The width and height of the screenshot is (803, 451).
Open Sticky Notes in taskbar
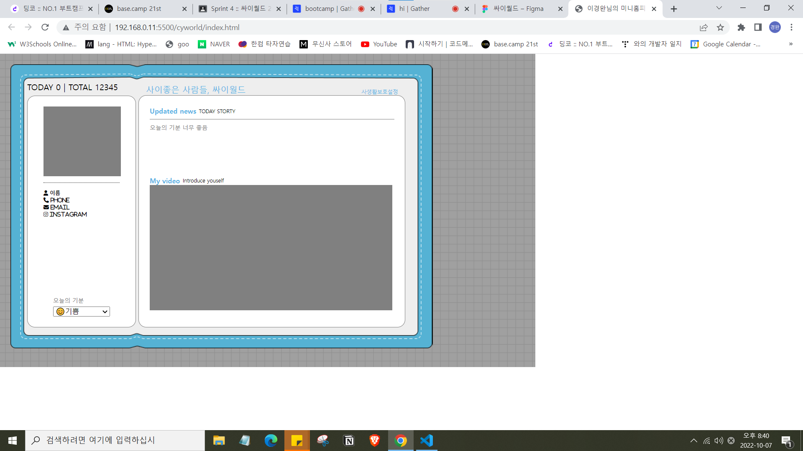coord(297,441)
